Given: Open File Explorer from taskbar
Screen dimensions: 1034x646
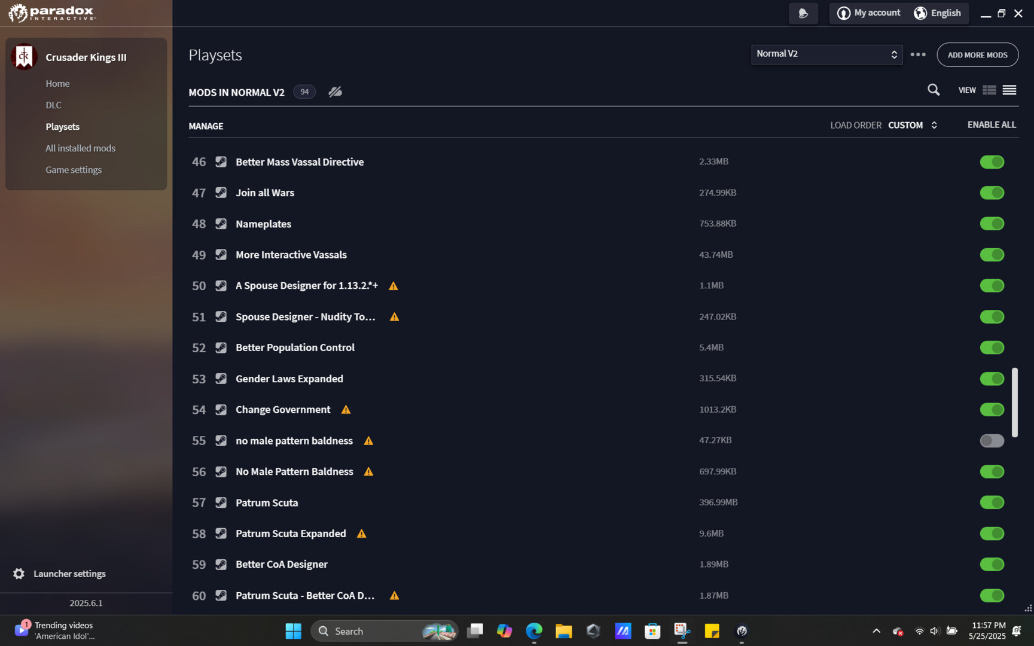Looking at the screenshot, I should pyautogui.click(x=563, y=631).
